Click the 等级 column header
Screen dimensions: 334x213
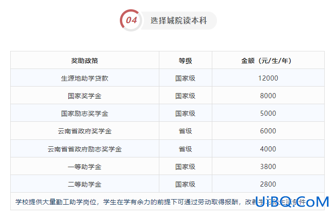pyautogui.click(x=185, y=61)
